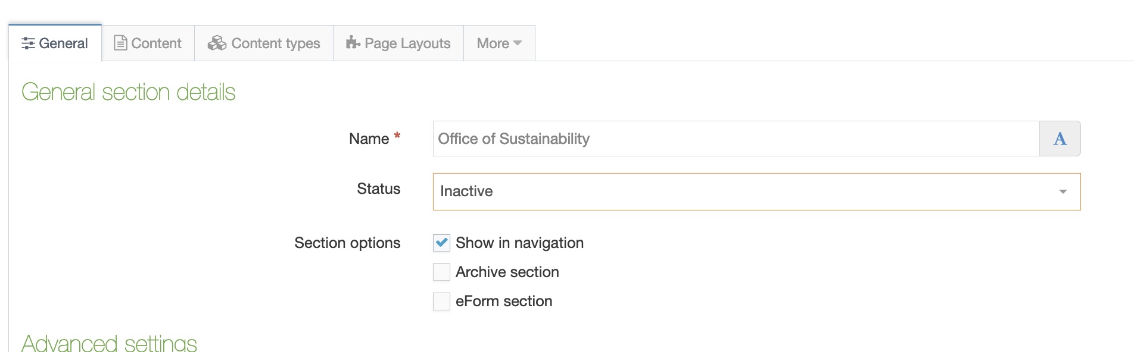Open the Page Layouts tab
1134x352 pixels.
407,43
